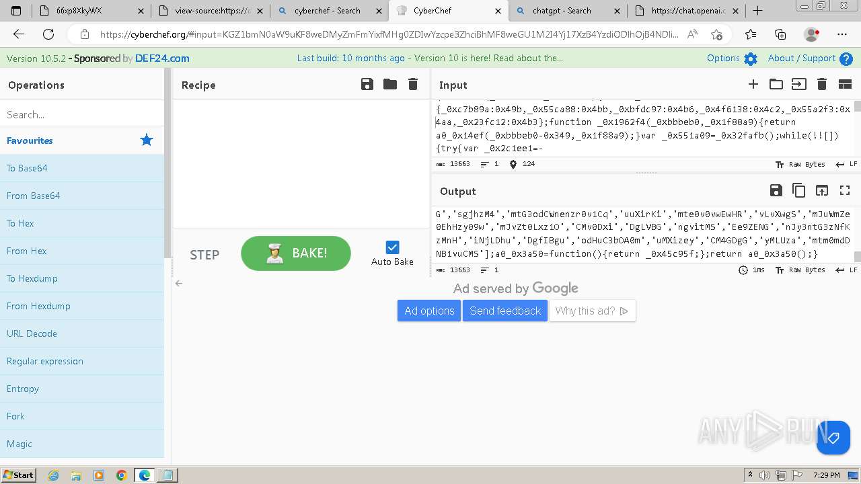
Task: Change output LF end-of-line selector
Action: coord(846,270)
